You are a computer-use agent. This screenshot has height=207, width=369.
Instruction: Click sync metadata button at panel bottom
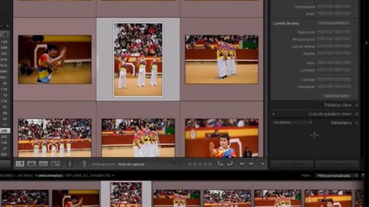[x=337, y=163]
